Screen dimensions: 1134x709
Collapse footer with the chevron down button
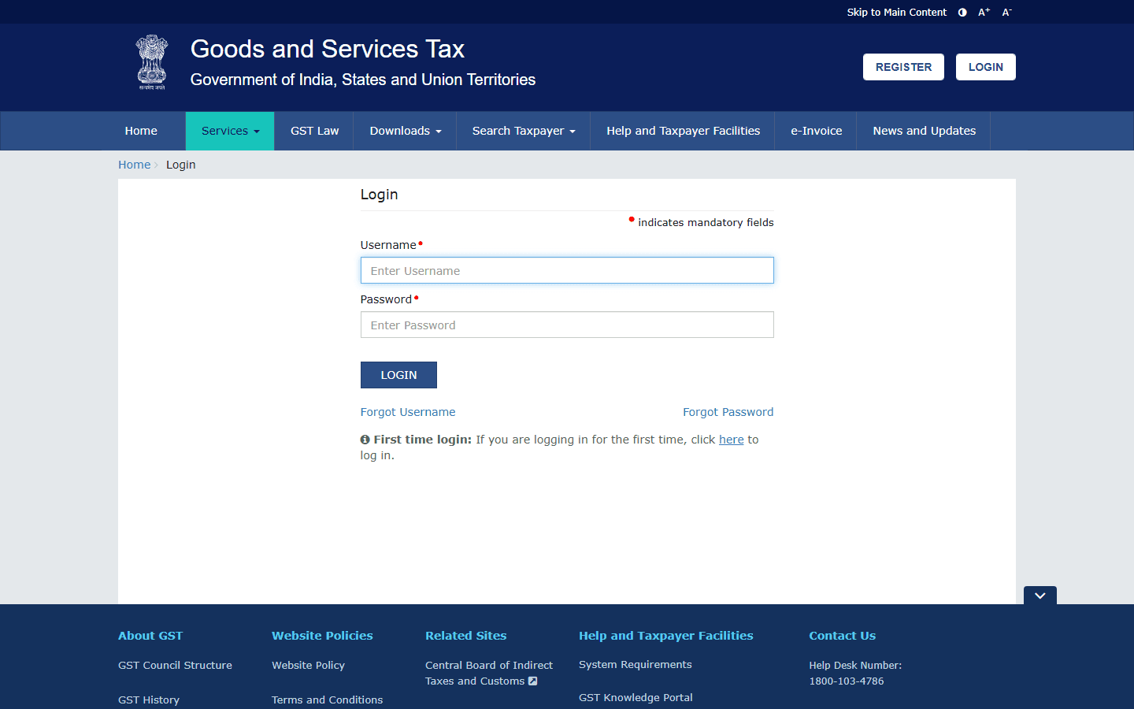click(1040, 596)
